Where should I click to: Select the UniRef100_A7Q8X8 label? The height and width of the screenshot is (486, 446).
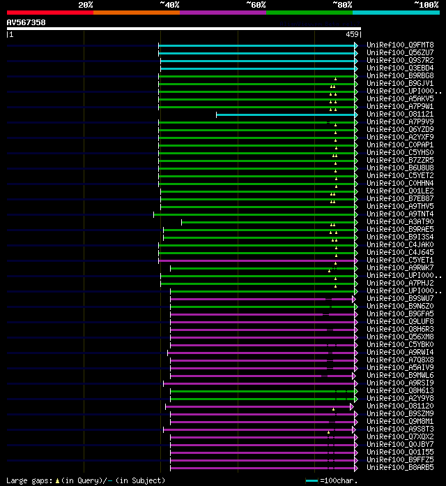coord(400,360)
